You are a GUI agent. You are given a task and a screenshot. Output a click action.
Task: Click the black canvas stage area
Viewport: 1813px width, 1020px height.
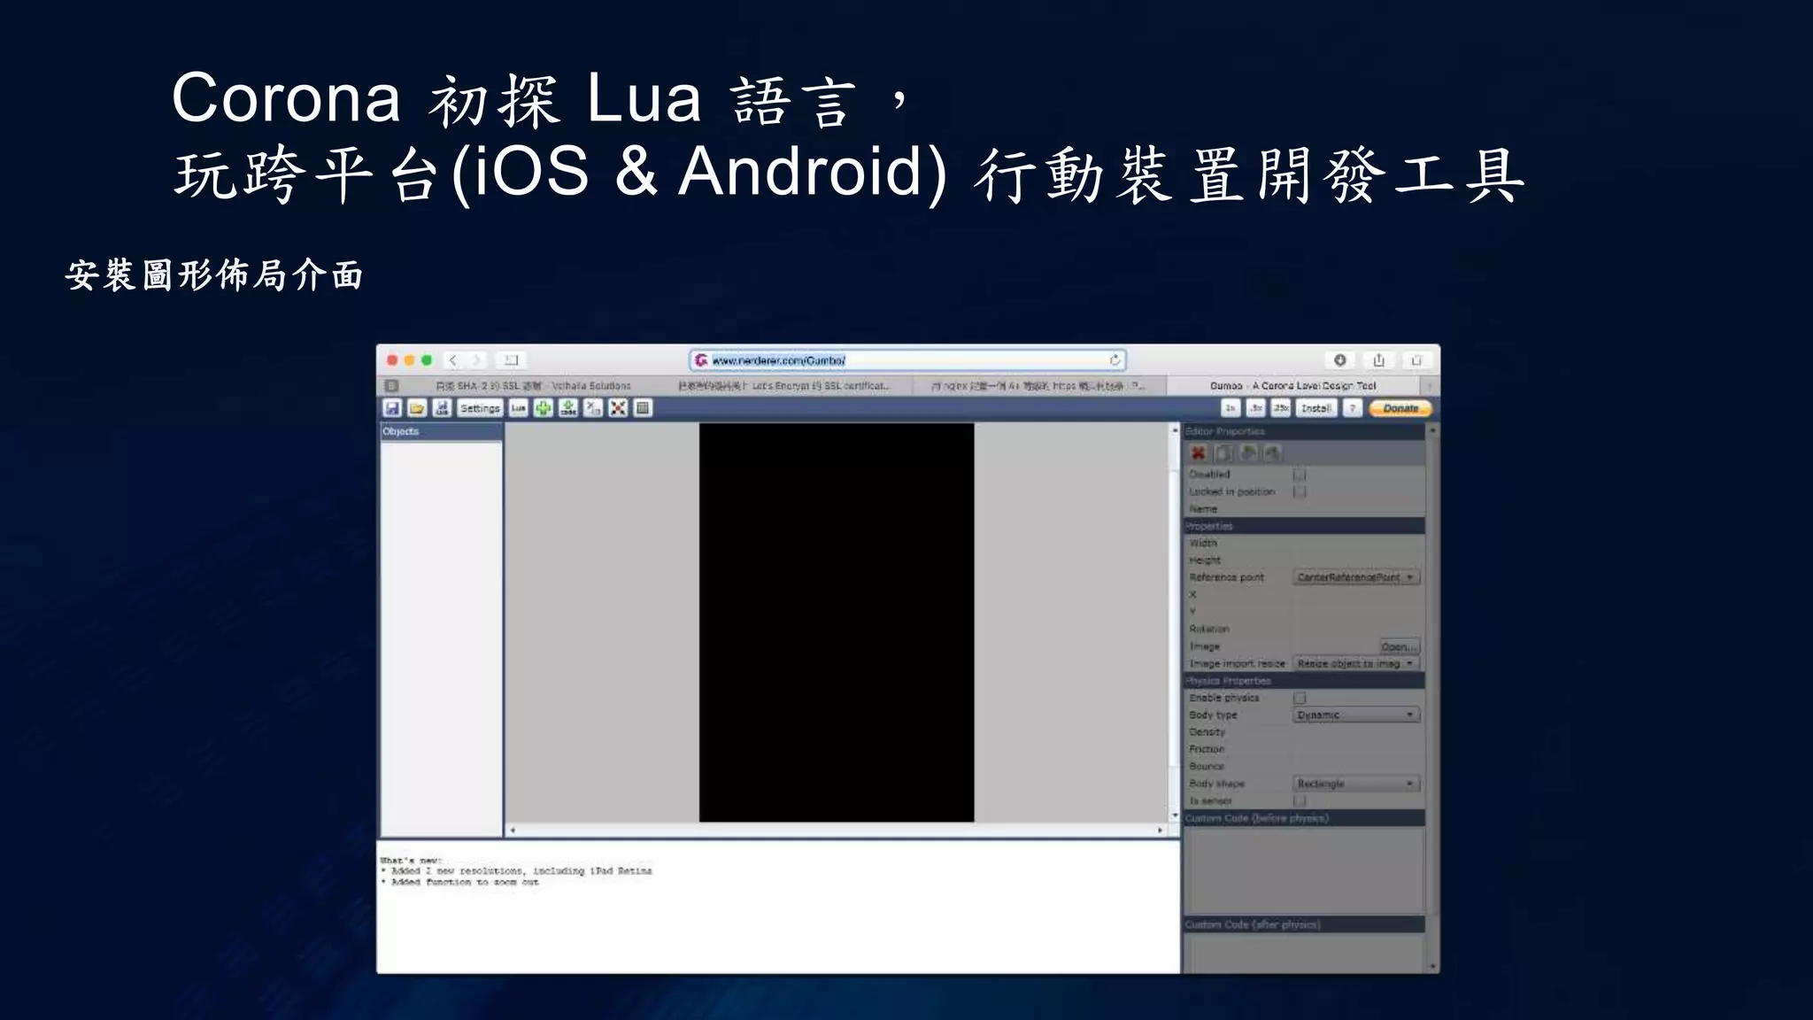click(837, 622)
